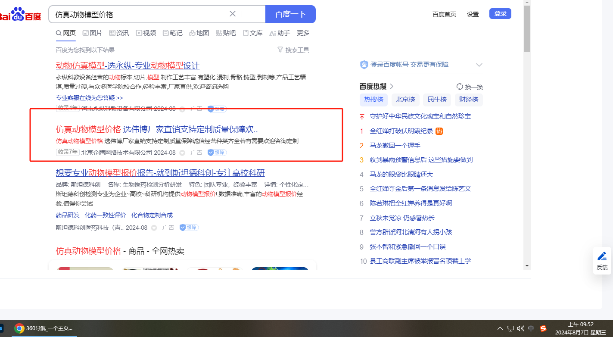Click the 保障 shield badge for 斯坦德科创

click(189, 228)
